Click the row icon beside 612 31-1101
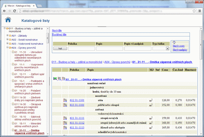This screenshot has width=204, height=137. (x=65, y=100)
